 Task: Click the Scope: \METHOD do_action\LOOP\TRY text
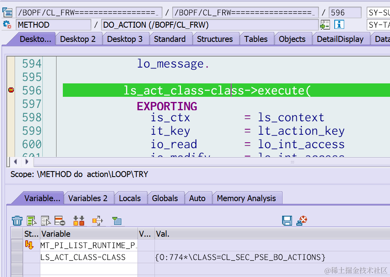pos(79,174)
